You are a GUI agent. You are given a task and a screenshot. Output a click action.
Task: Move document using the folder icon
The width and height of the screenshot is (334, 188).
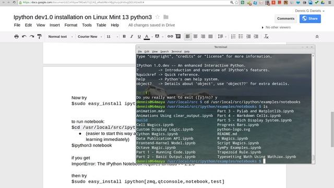coord(166,17)
